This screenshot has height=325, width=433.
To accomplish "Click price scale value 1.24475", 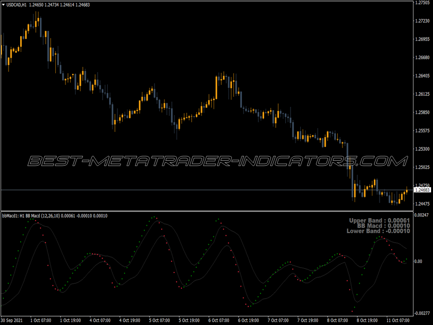I will pos(422,204).
